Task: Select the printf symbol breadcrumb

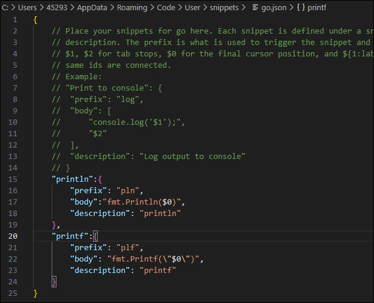Action: click(x=316, y=8)
